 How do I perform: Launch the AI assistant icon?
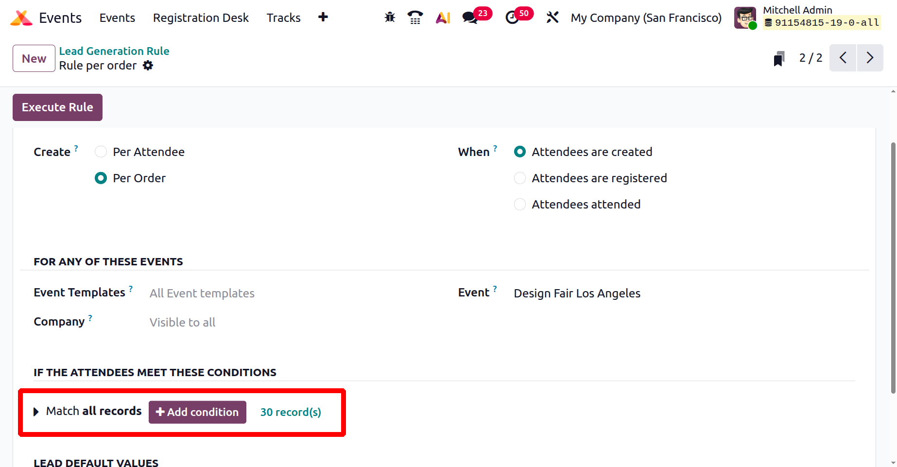pyautogui.click(x=443, y=18)
